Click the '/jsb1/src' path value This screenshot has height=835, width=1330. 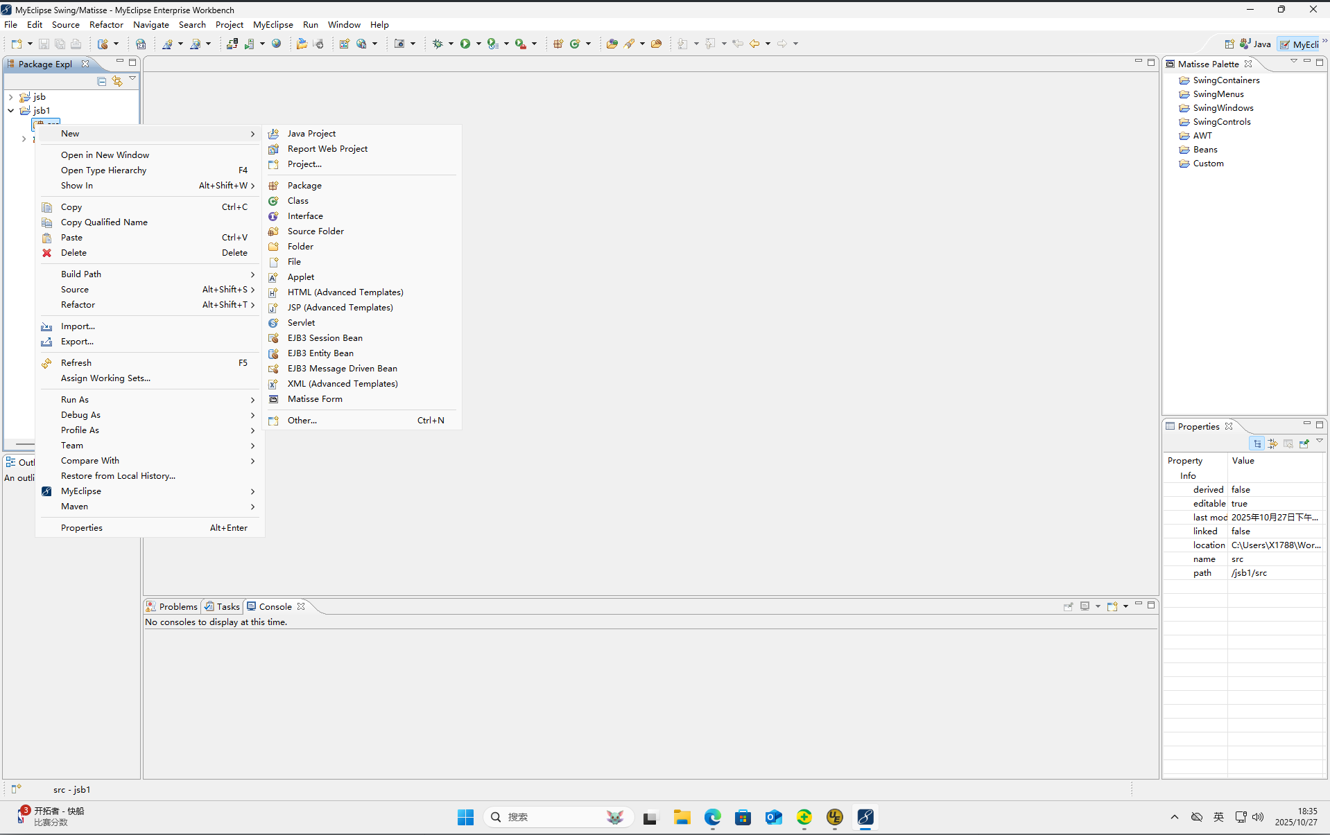1249,573
